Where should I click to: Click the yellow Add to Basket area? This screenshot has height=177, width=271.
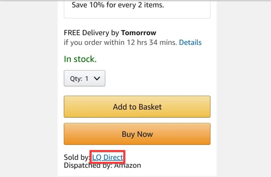pyautogui.click(x=137, y=107)
